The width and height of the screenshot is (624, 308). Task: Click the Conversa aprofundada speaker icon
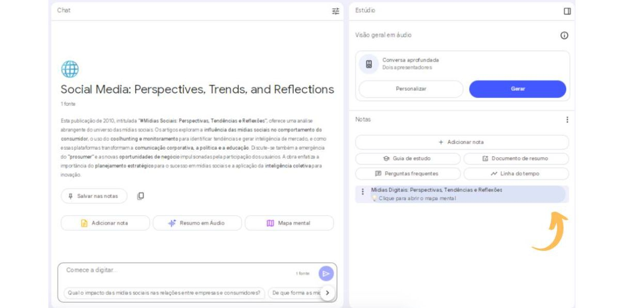click(x=369, y=64)
